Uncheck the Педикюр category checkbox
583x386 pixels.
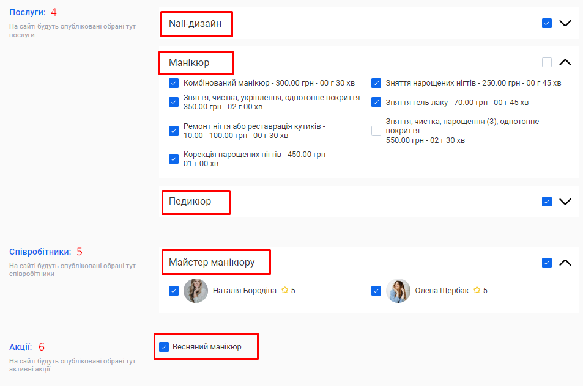pyautogui.click(x=547, y=202)
